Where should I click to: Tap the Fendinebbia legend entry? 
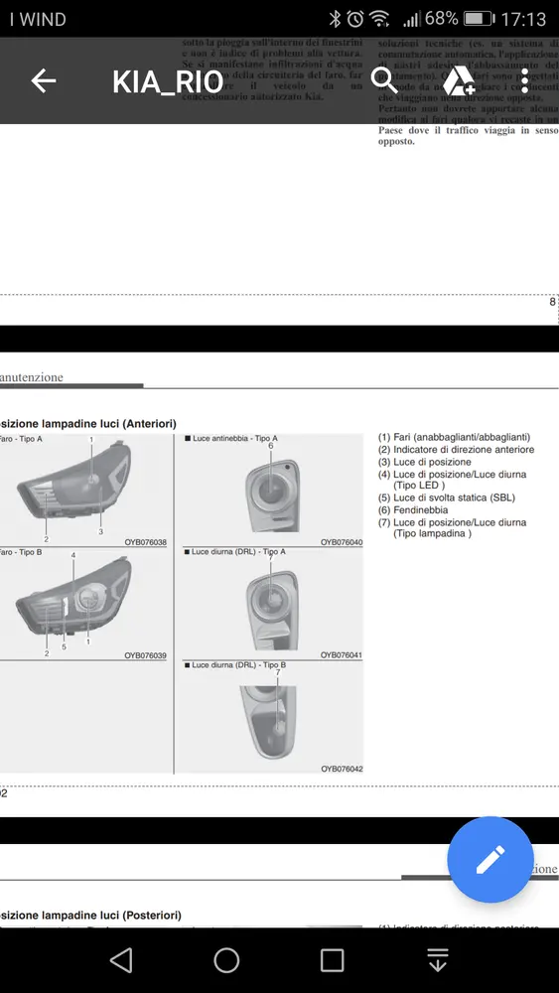pos(413,509)
